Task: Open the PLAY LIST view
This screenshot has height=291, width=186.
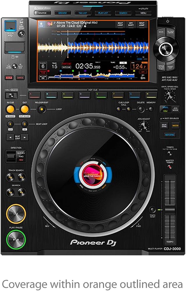Action: click(x=103, y=13)
